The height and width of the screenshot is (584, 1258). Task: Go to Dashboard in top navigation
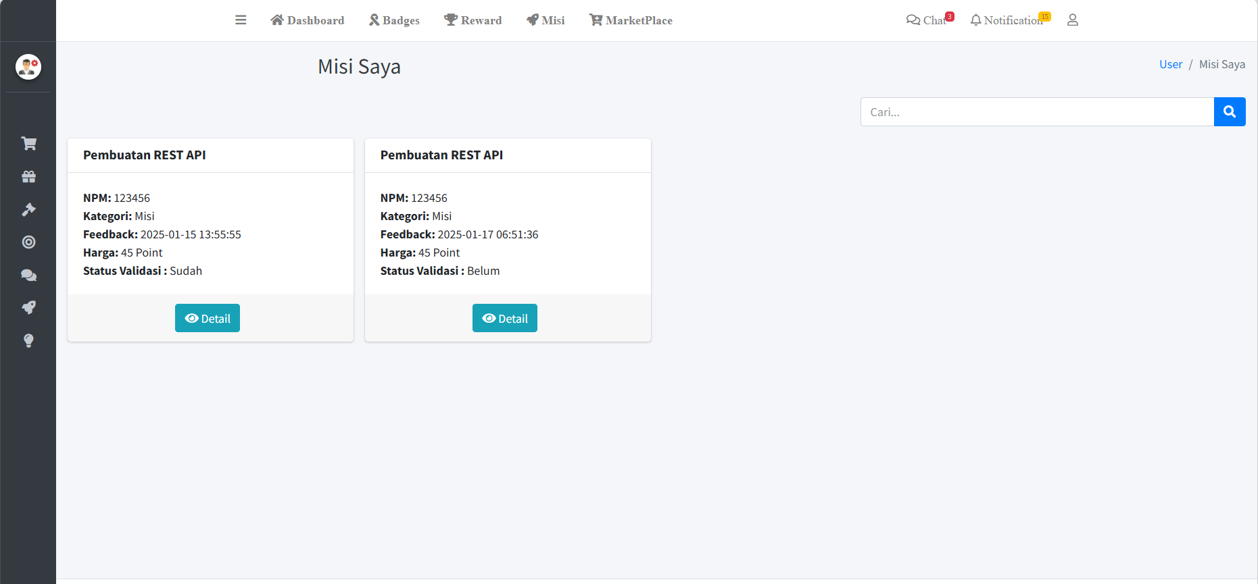308,20
